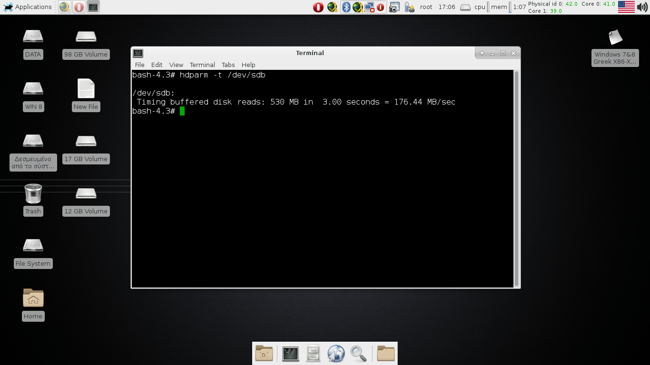The height and width of the screenshot is (365, 650).
Task: Open the Edit menu in Terminal
Action: [157, 65]
